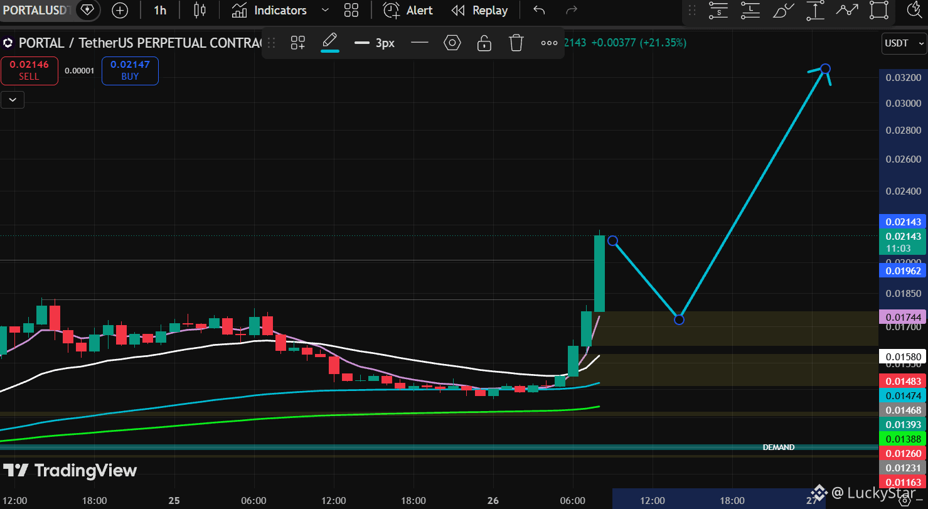The image size is (928, 509).
Task: Change the 1h timeframe interval
Action: tap(160, 10)
